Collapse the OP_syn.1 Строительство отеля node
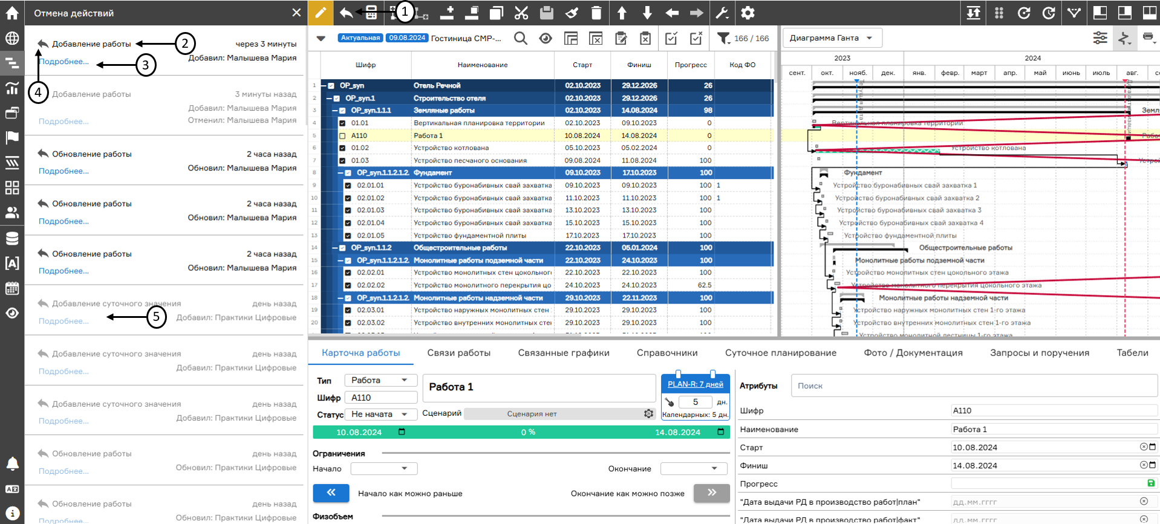Image resolution: width=1160 pixels, height=524 pixels. click(x=329, y=98)
